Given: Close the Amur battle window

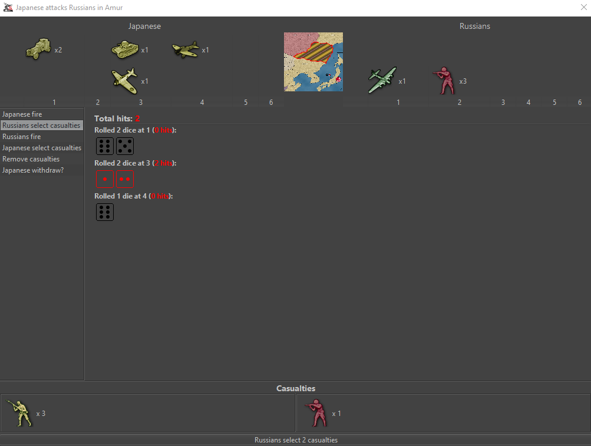Looking at the screenshot, I should pyautogui.click(x=582, y=8).
